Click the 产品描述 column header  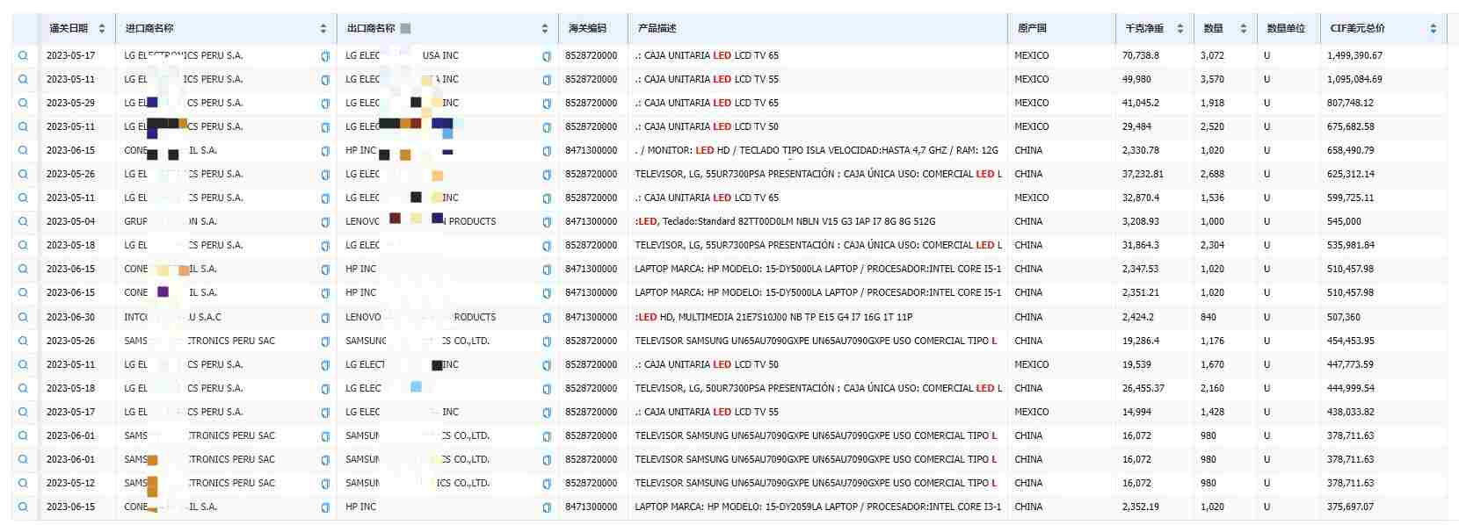(x=657, y=28)
